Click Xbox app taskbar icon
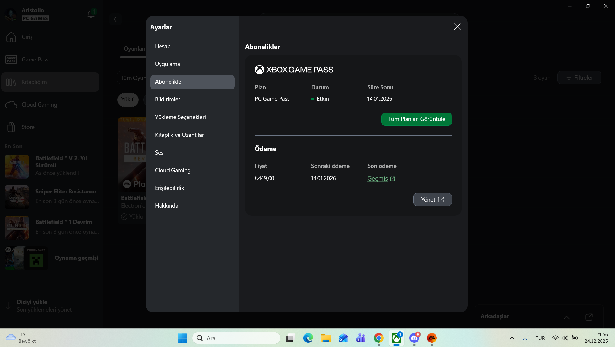615x347 pixels. [396, 338]
